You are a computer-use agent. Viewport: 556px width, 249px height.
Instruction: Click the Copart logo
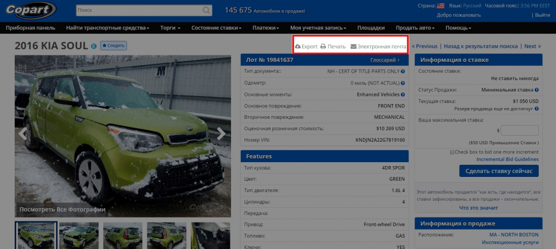coord(31,10)
